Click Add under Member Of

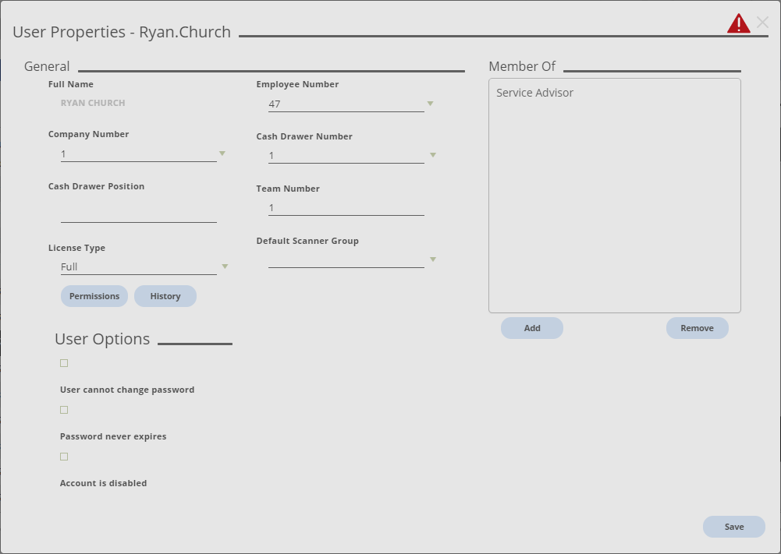(532, 328)
